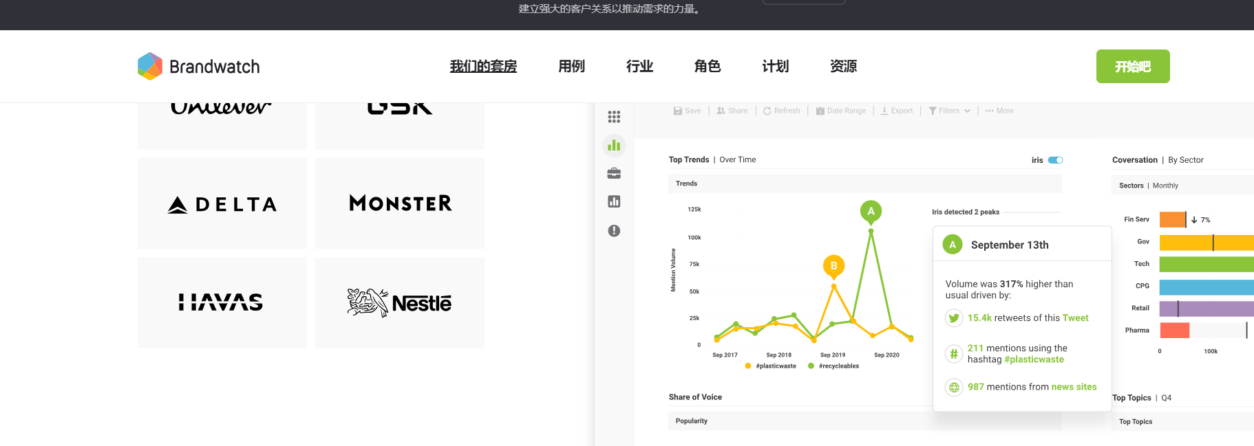Click the #plasticwaste legend item
The width and height of the screenshot is (1254, 446).
770,366
